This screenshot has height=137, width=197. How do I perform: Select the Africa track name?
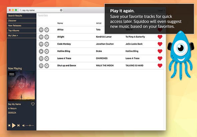(x=60, y=30)
